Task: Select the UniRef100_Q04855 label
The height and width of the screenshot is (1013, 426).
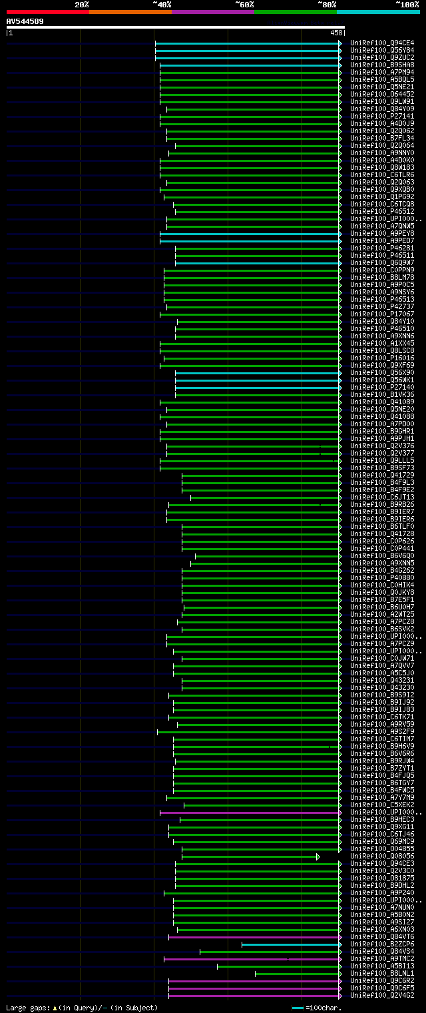Action: point(382,849)
